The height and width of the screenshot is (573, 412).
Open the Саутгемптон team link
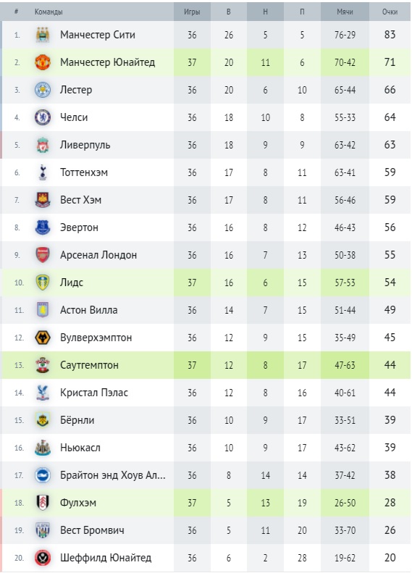pos(90,365)
